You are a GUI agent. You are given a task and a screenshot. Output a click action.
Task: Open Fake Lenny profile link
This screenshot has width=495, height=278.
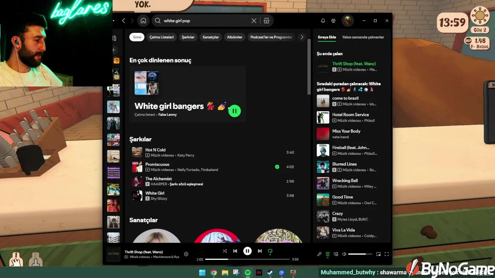click(x=167, y=115)
